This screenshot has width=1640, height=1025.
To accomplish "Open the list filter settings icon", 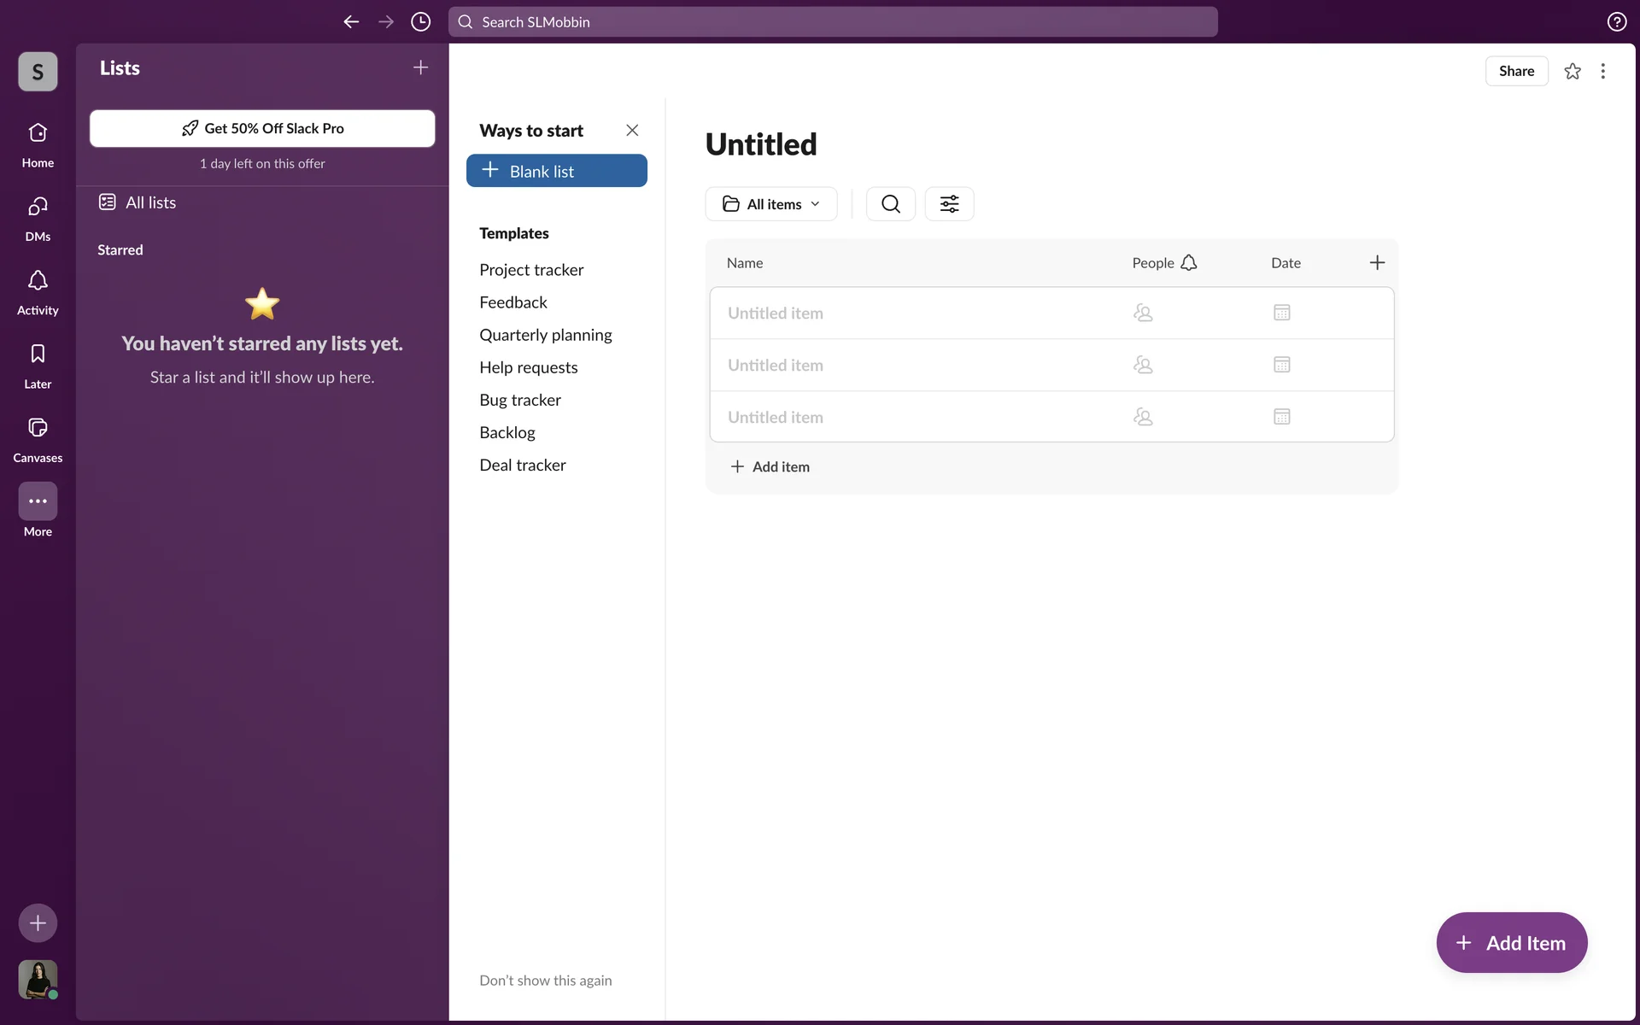I will 949,203.
